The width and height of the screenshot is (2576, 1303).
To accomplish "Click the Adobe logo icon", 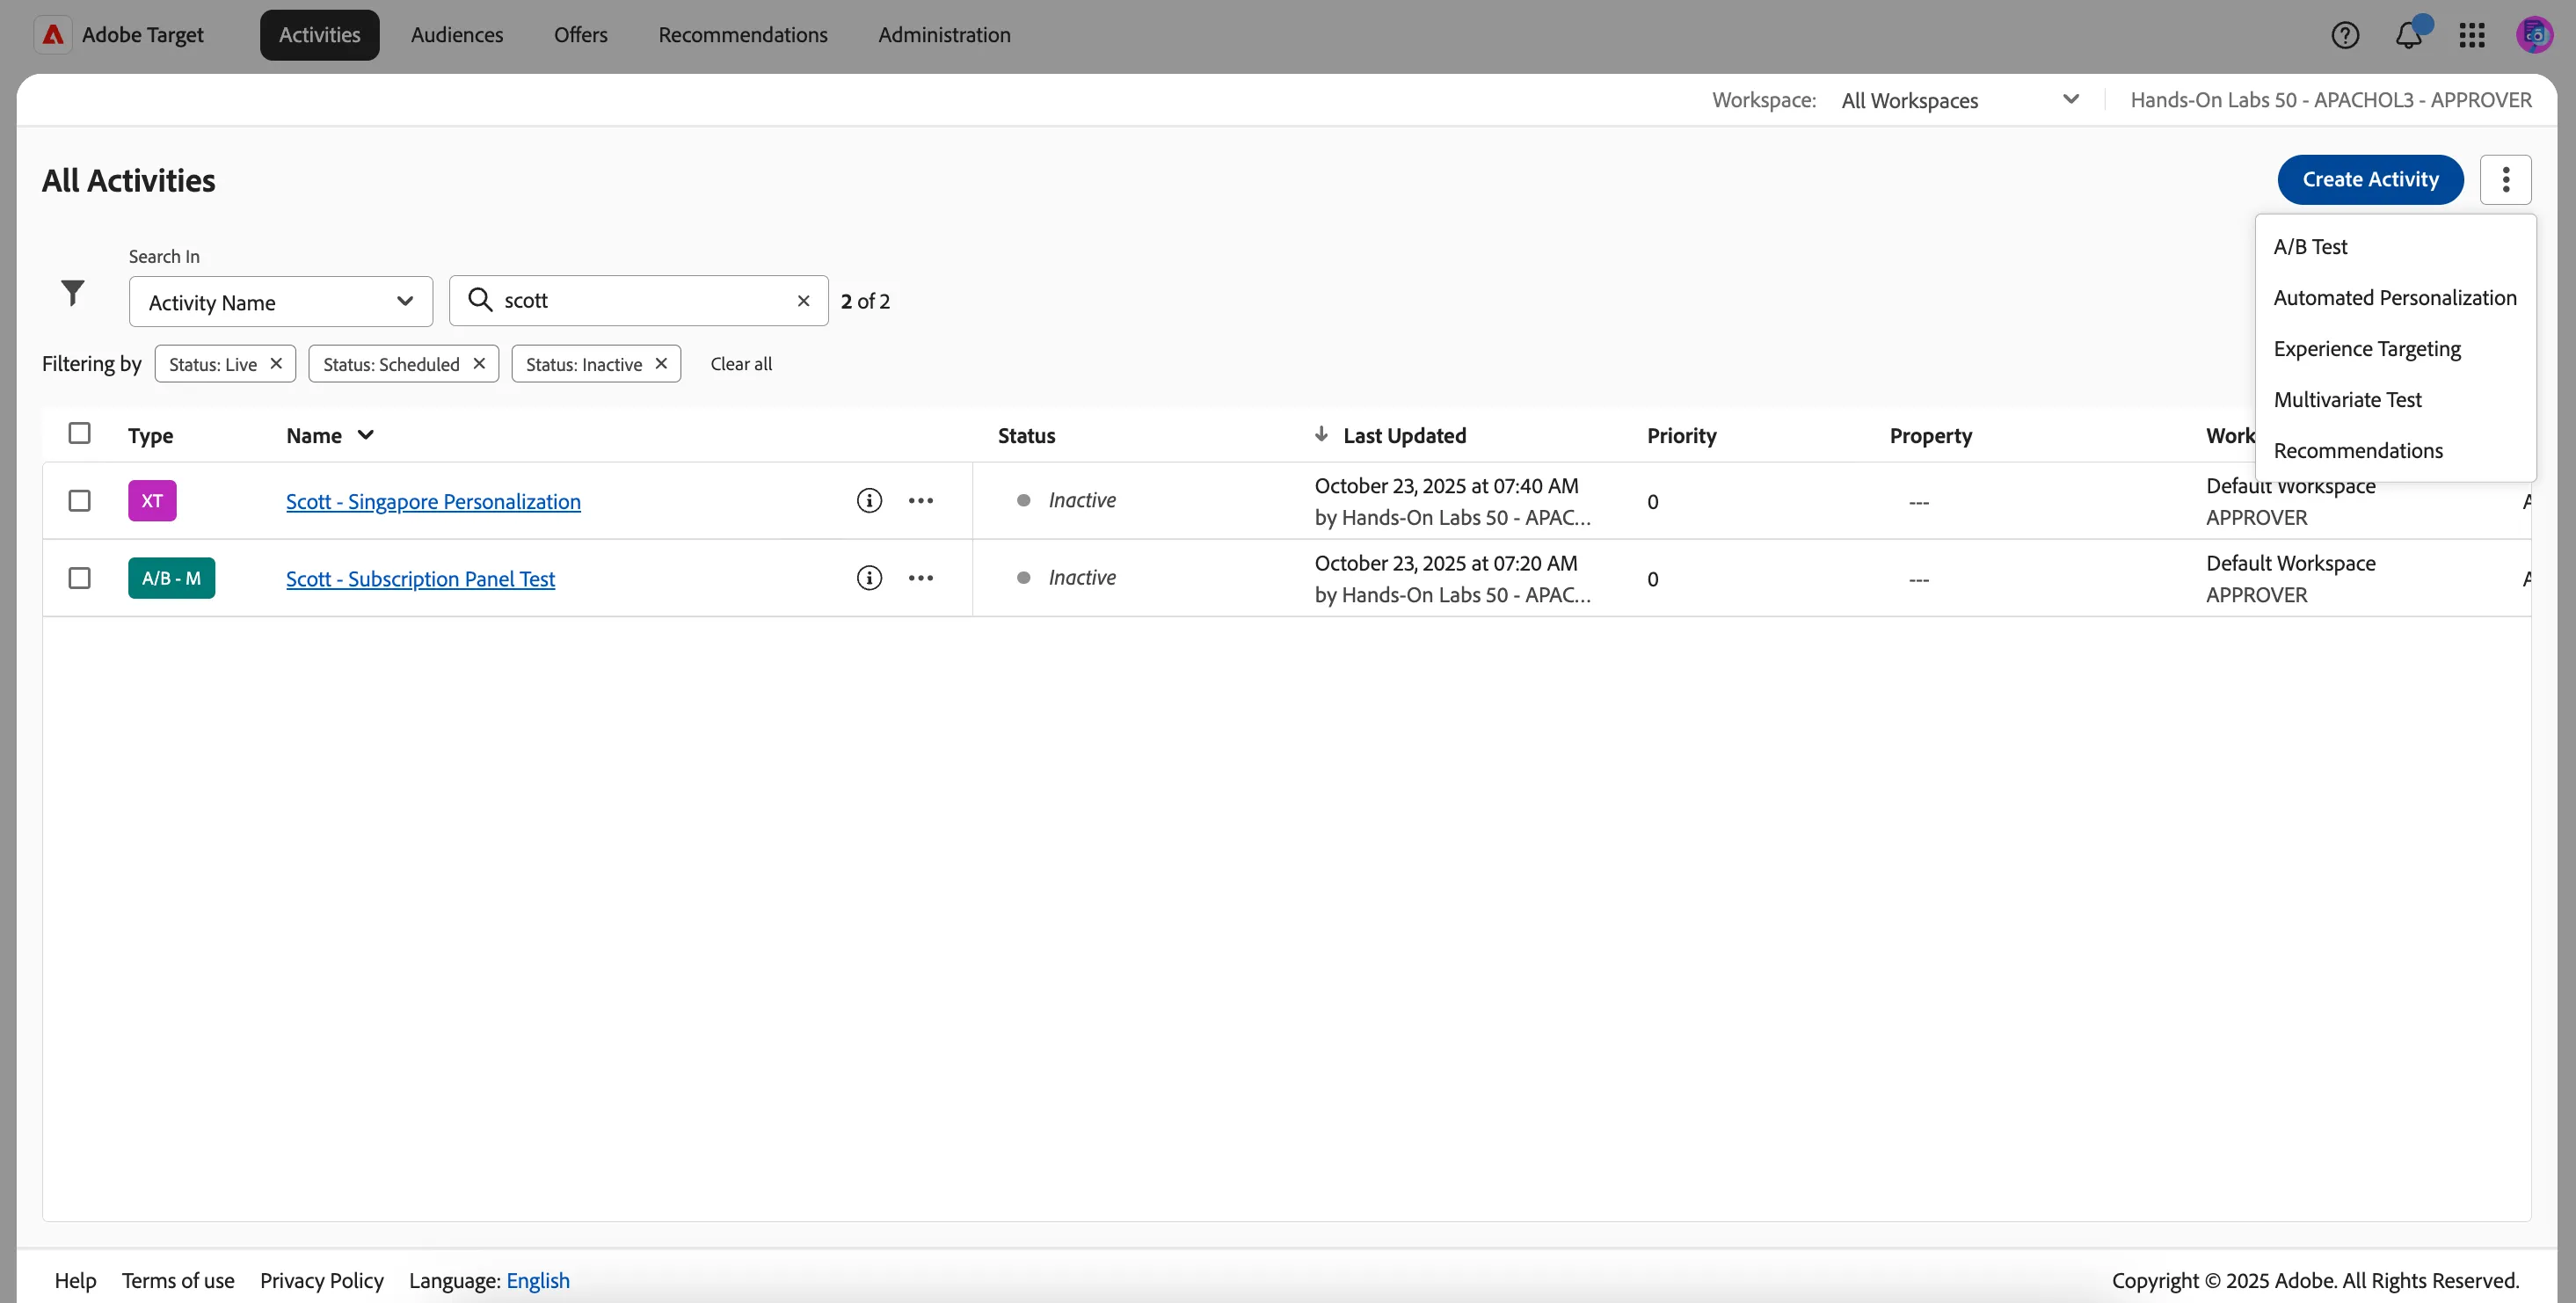I will (53, 35).
